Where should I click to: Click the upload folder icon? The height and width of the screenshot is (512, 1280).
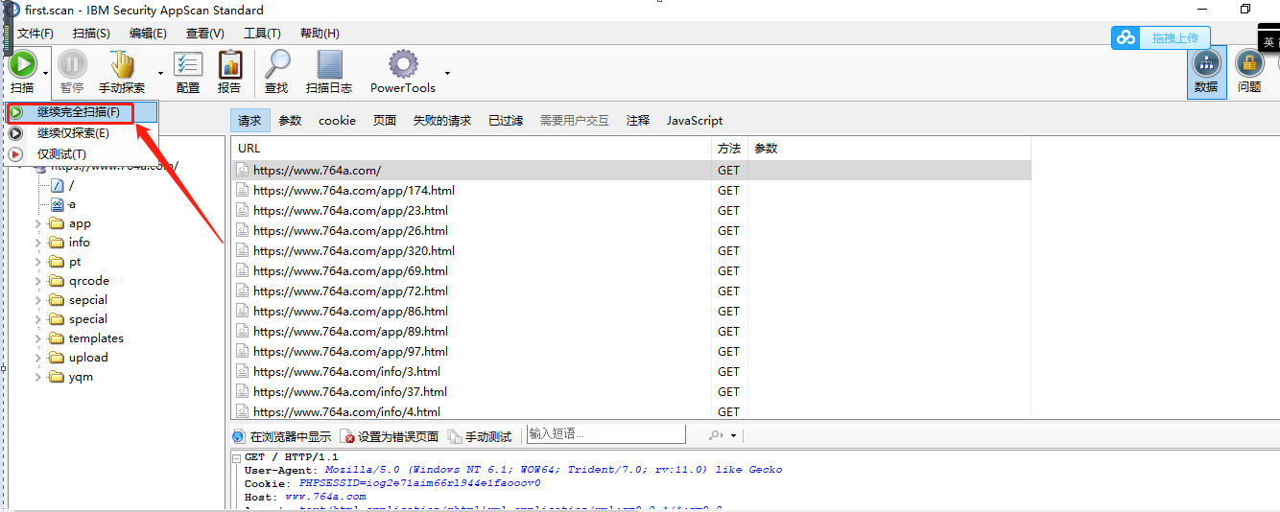click(x=57, y=358)
